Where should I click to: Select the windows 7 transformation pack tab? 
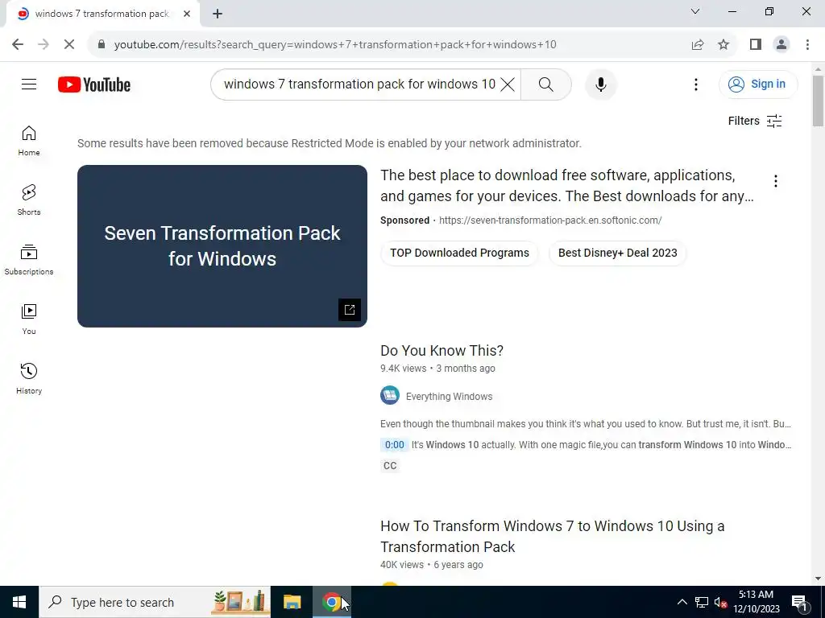click(x=102, y=14)
